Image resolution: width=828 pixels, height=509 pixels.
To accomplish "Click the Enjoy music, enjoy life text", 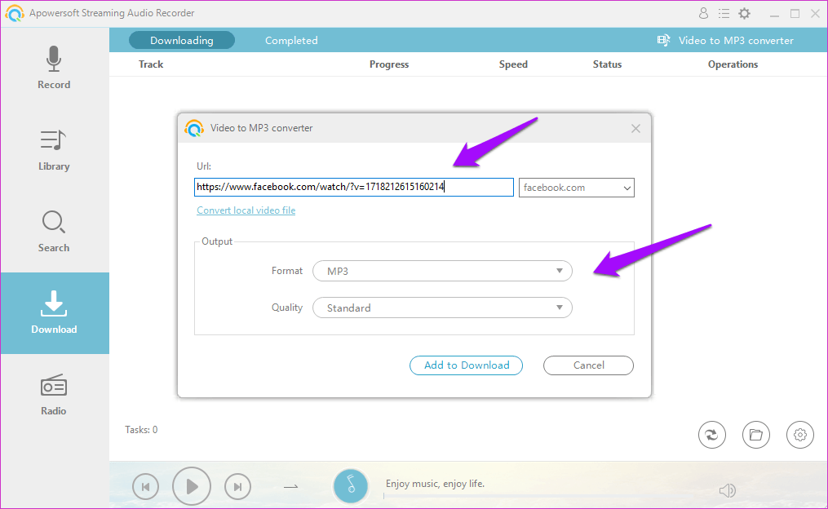I will (435, 484).
